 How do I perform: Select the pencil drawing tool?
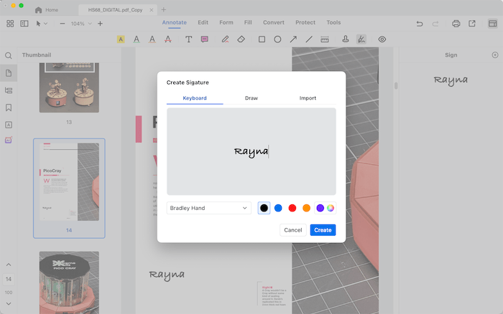click(225, 39)
